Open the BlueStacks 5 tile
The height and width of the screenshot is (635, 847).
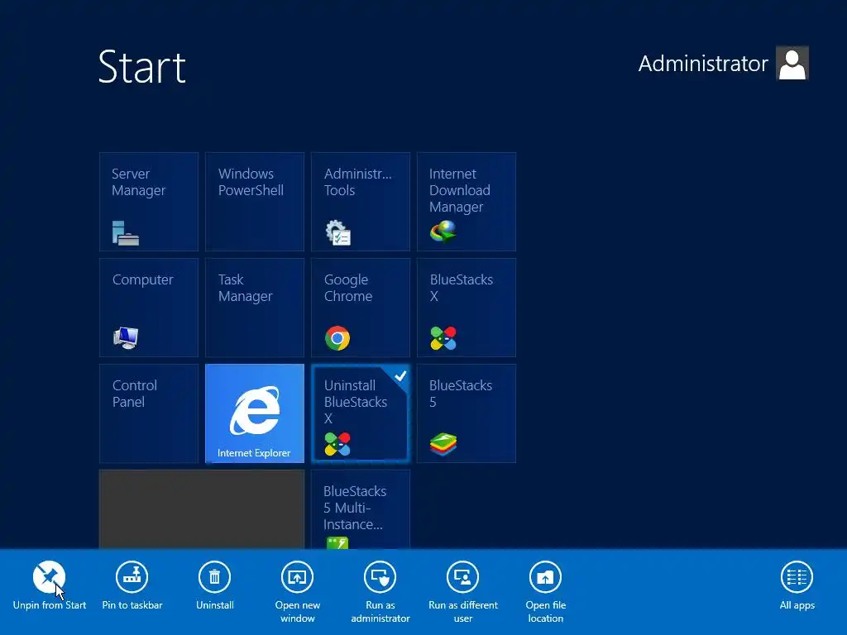[x=467, y=413]
